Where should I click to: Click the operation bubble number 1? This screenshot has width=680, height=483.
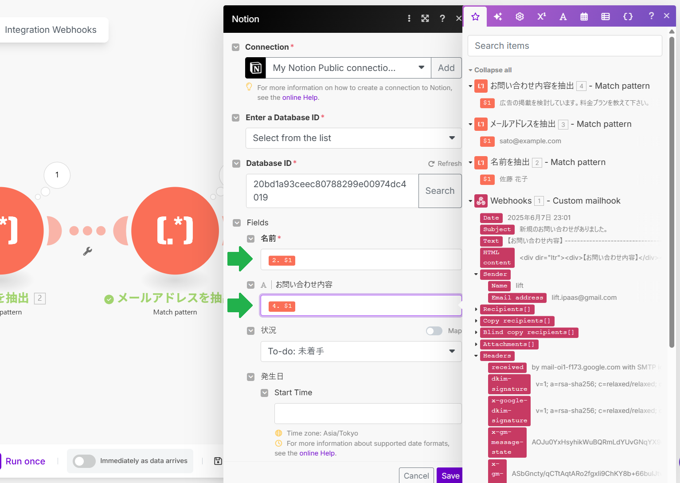point(57,175)
